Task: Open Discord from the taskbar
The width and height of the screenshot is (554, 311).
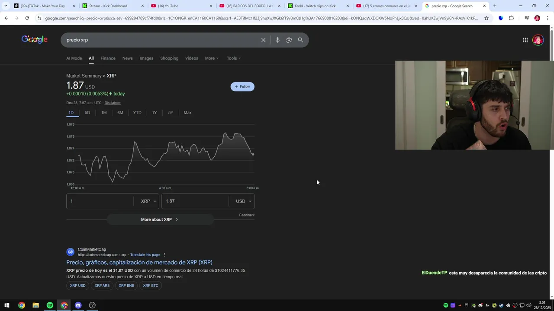Action: click(78, 305)
